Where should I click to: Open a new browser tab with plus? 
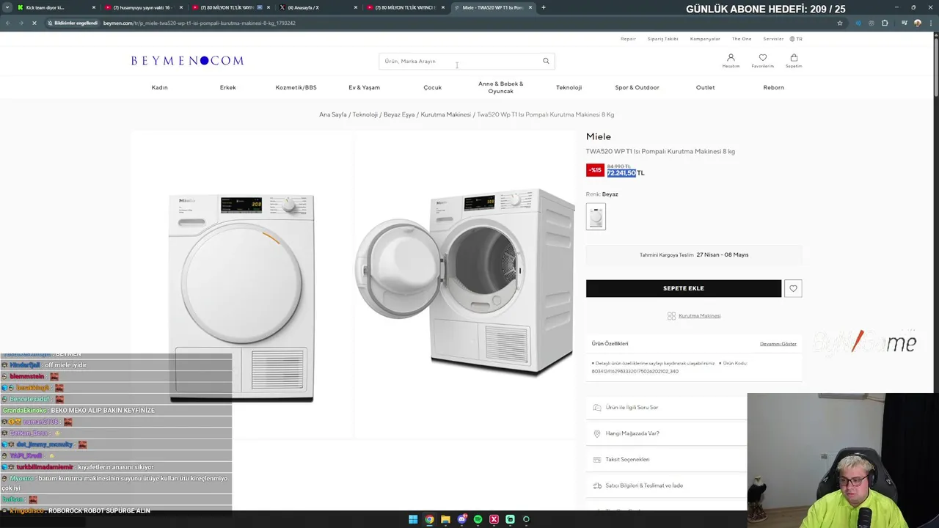(543, 7)
